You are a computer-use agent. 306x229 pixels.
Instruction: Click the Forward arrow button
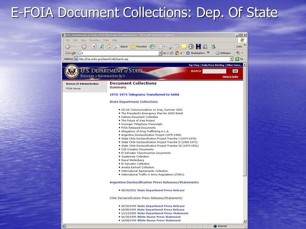click(84, 46)
